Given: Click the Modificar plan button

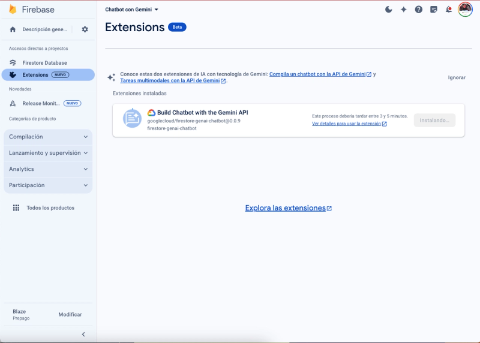Looking at the screenshot, I should [x=70, y=315].
